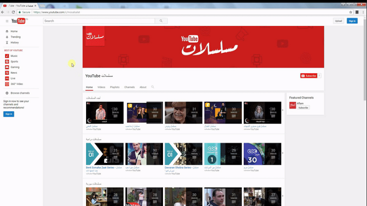The height and width of the screenshot is (206, 367).
Task: Click Browse channels link text
Action: coord(20,93)
